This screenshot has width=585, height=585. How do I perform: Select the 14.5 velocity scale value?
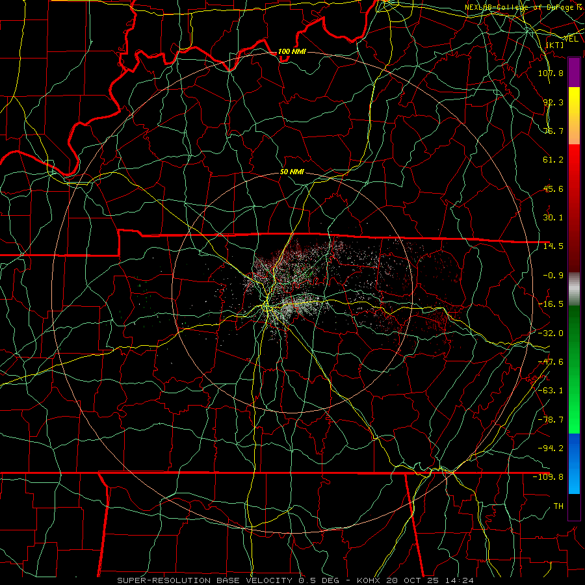point(553,246)
